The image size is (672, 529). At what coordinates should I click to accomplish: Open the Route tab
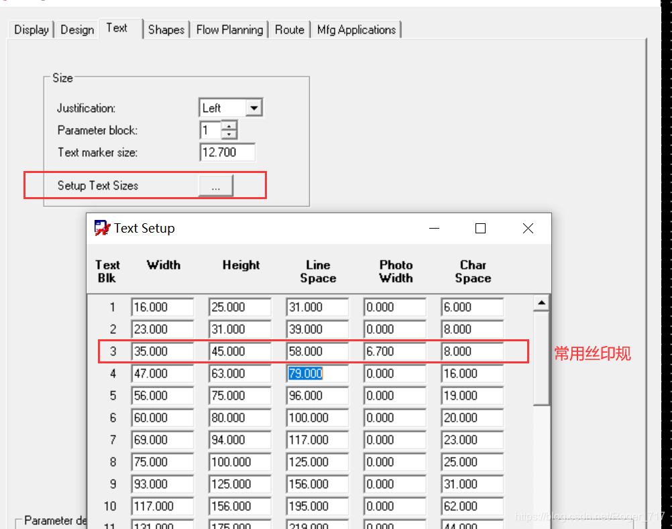290,30
